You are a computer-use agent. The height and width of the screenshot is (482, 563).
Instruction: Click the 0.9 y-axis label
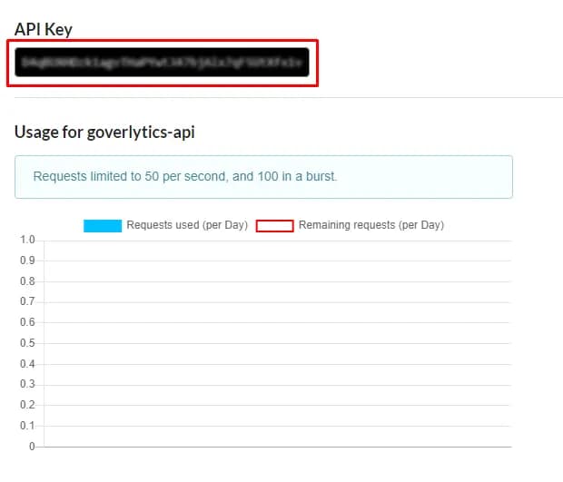click(x=27, y=261)
